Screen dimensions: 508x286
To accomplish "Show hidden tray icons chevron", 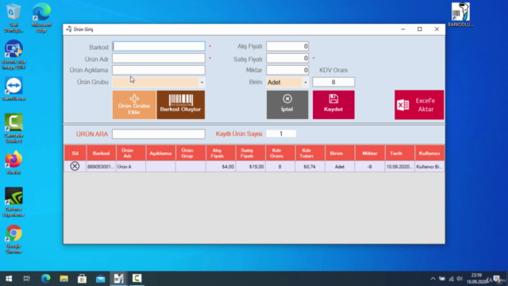I will 433,279.
